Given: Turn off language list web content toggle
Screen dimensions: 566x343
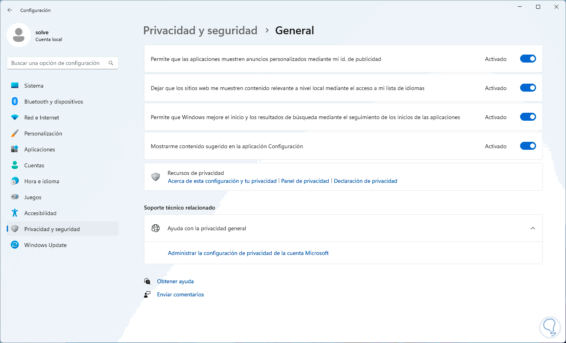Looking at the screenshot, I should (x=528, y=88).
